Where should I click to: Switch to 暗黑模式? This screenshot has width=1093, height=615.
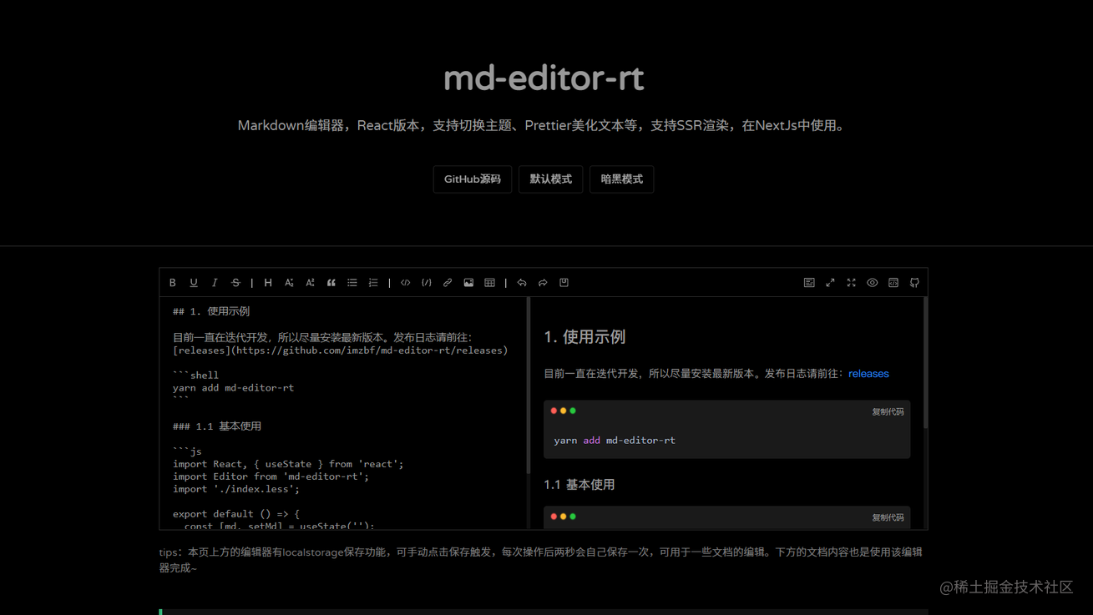pos(621,179)
